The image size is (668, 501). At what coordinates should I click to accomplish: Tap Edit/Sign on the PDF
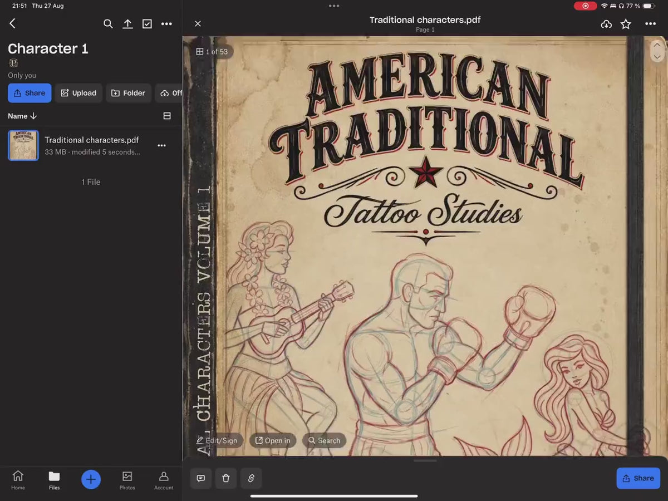[x=217, y=440]
